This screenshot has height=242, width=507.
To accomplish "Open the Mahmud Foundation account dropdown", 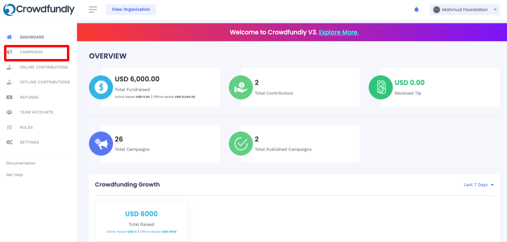I will 465,10.
